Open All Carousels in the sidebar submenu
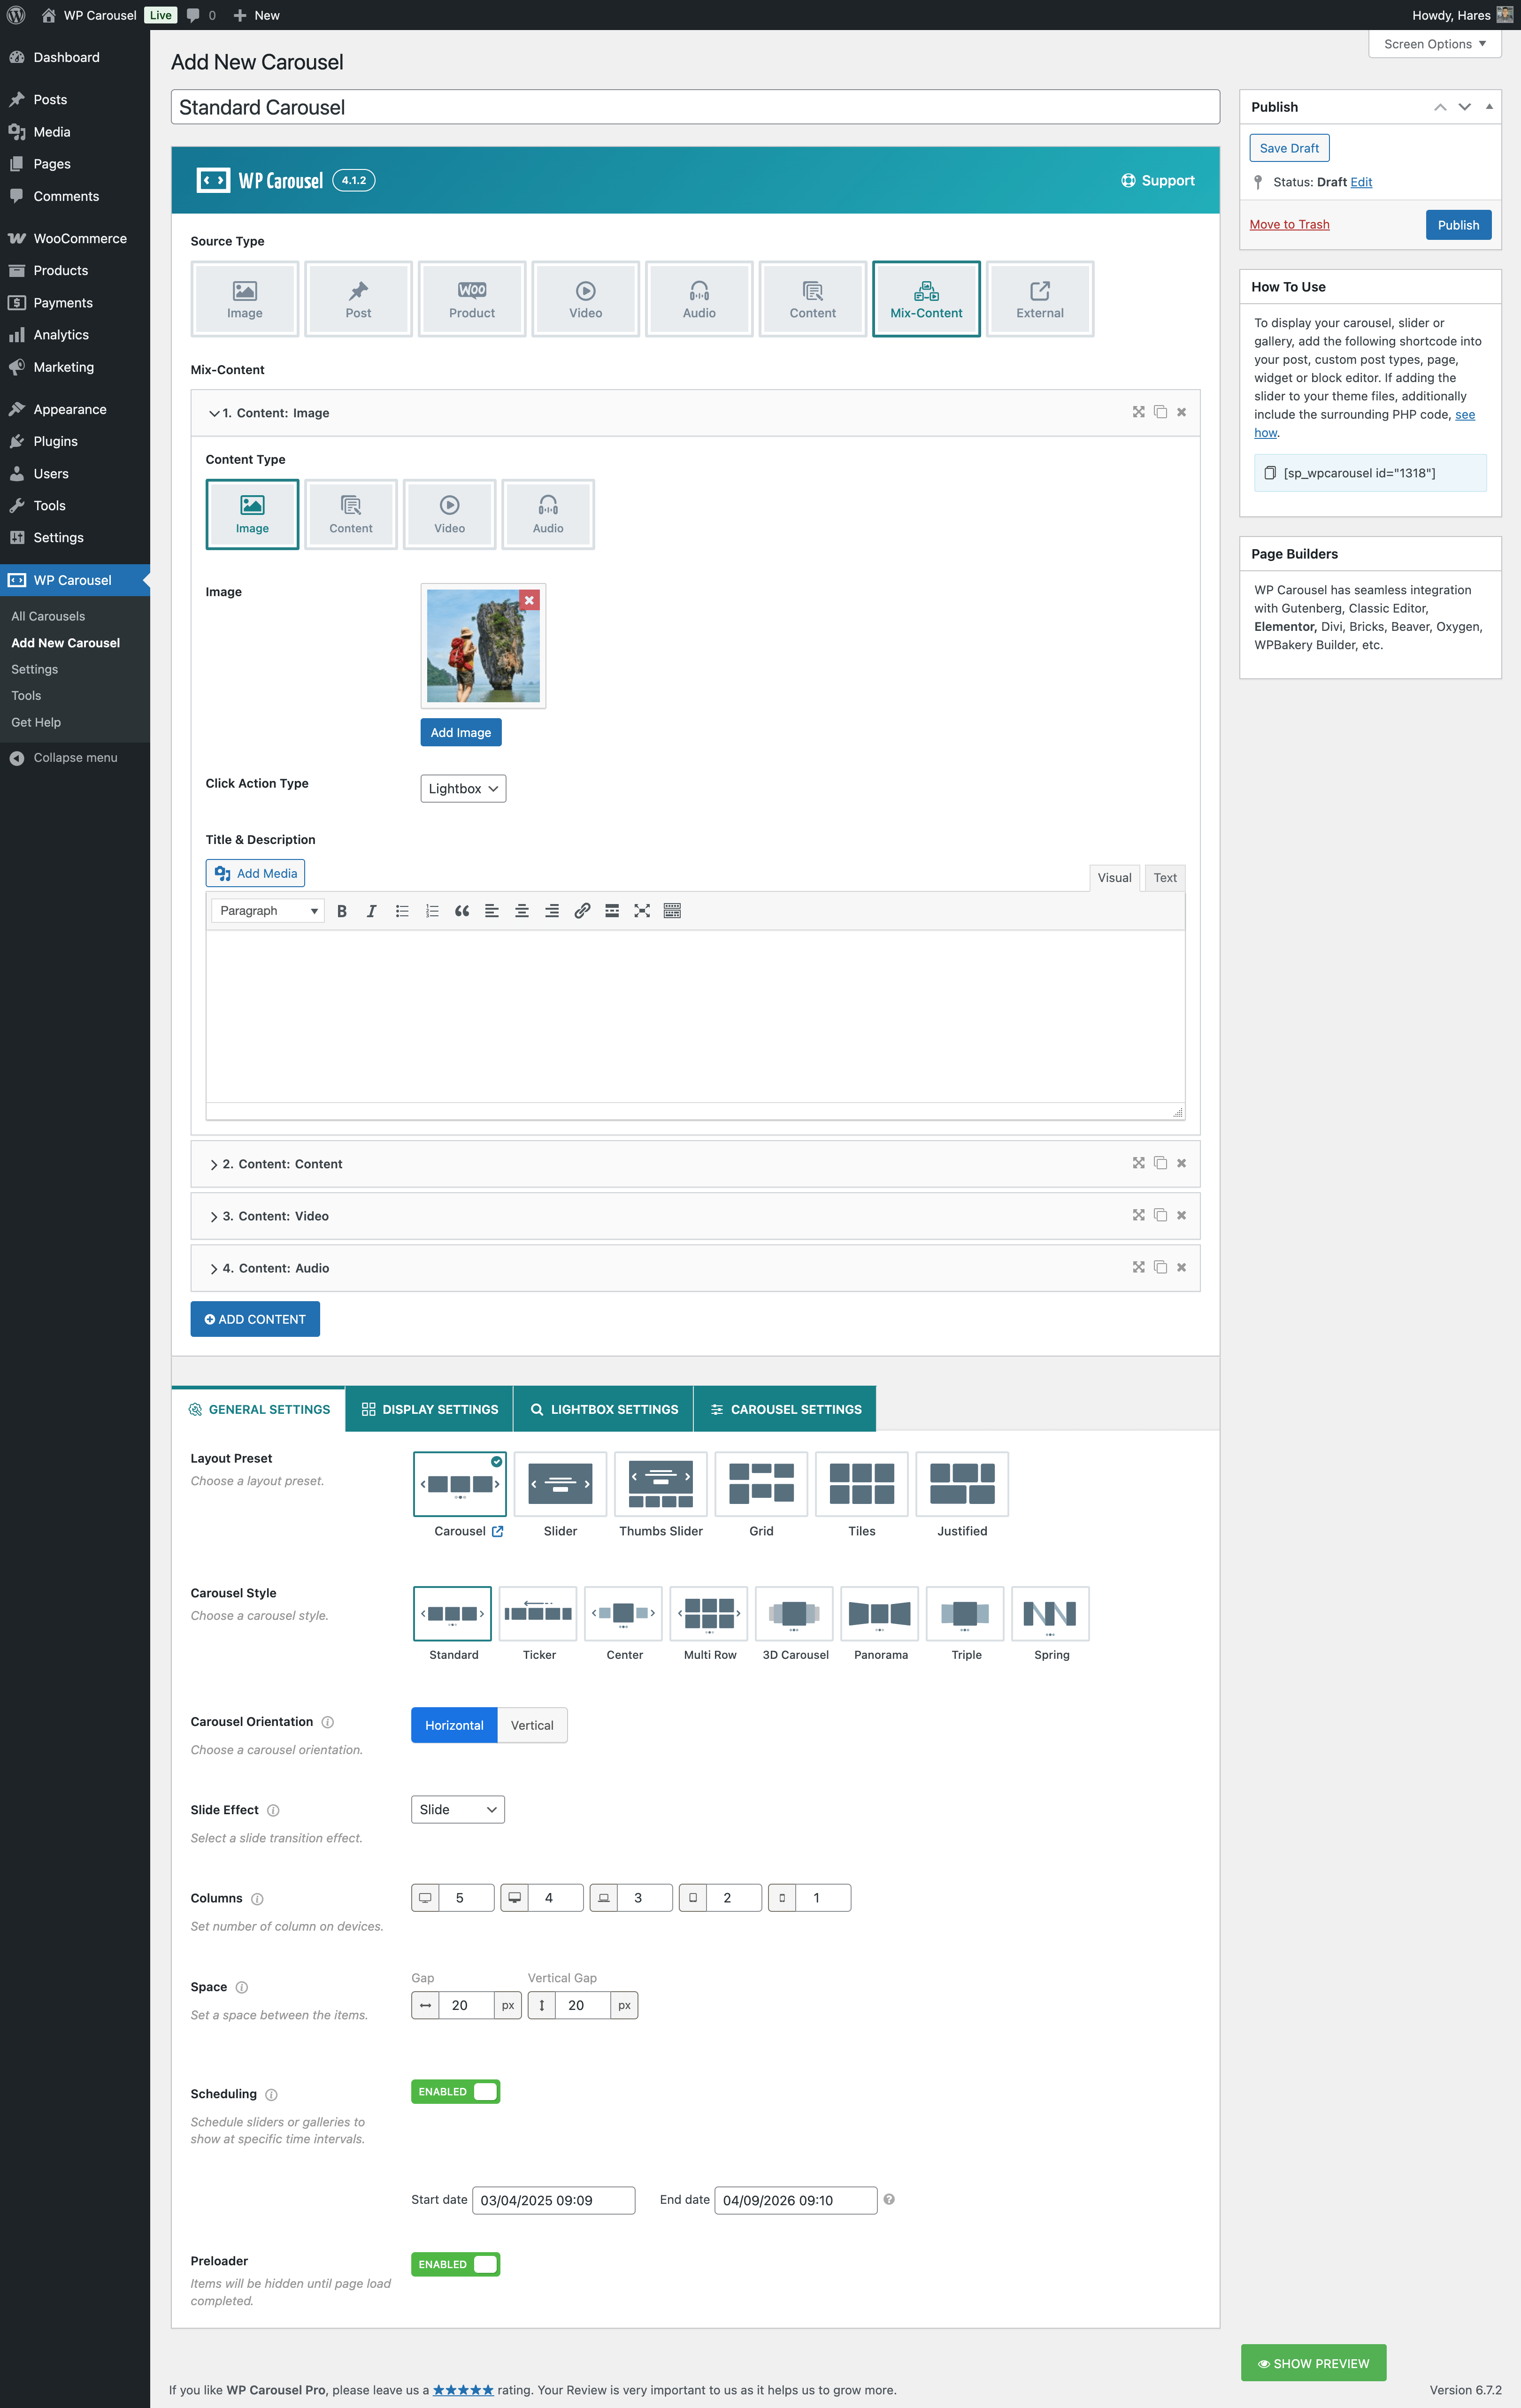 coord(48,616)
